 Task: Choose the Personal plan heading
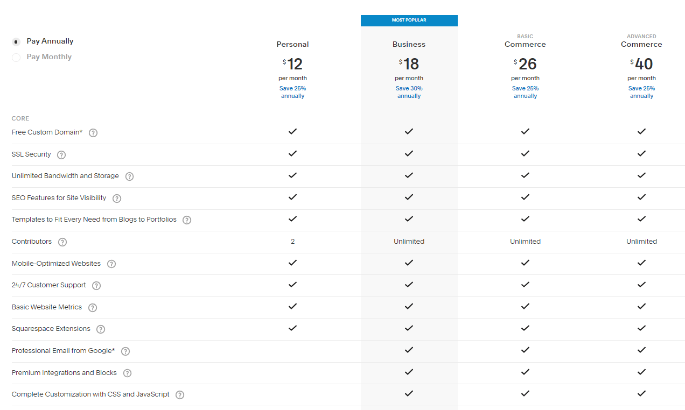pyautogui.click(x=293, y=44)
